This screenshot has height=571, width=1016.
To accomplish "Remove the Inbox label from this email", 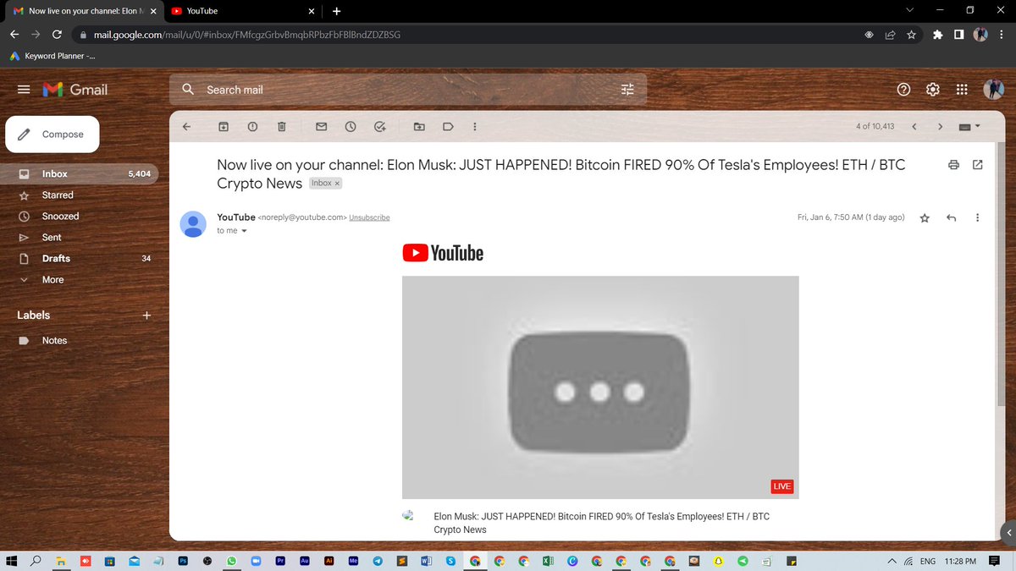I will [x=337, y=184].
